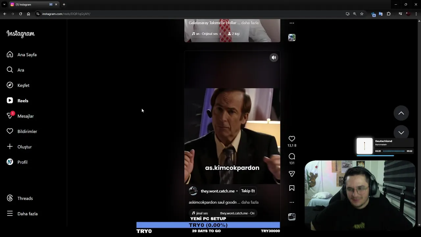Image resolution: width=421 pixels, height=237 pixels.
Task: Install the page as an app icon
Action: (348, 14)
